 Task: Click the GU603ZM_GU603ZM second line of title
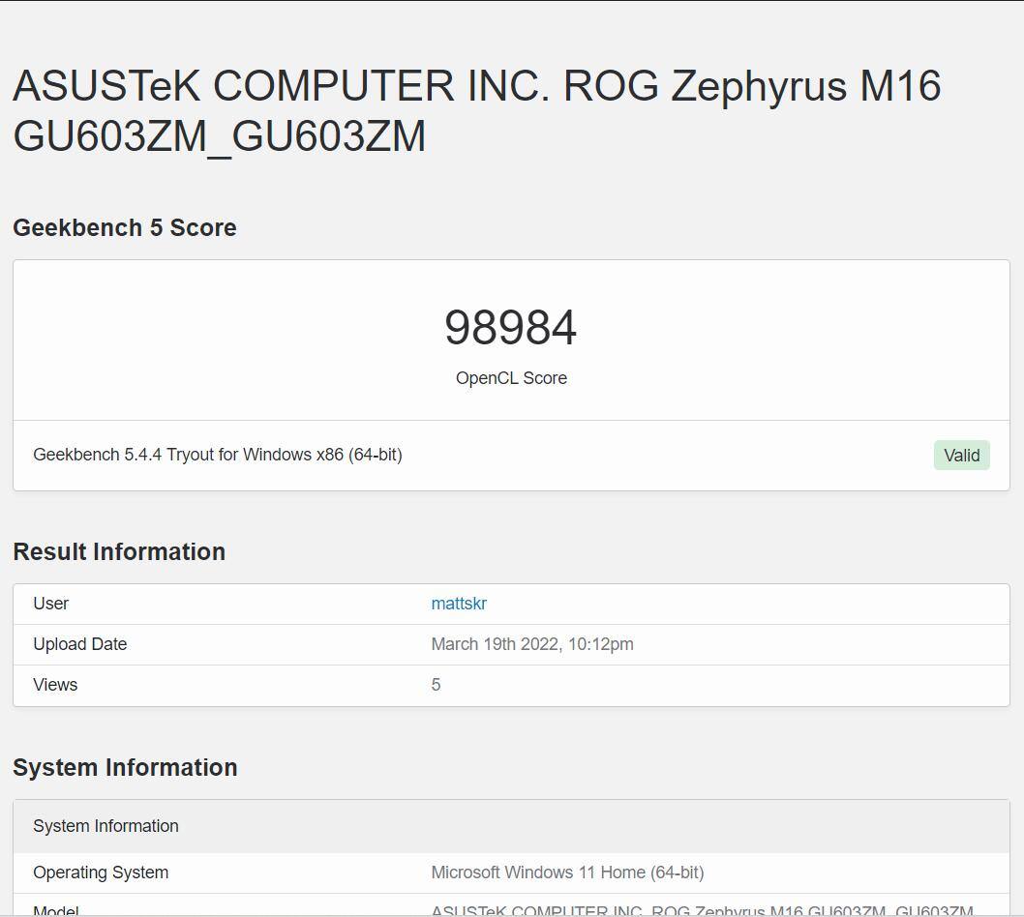(220, 136)
